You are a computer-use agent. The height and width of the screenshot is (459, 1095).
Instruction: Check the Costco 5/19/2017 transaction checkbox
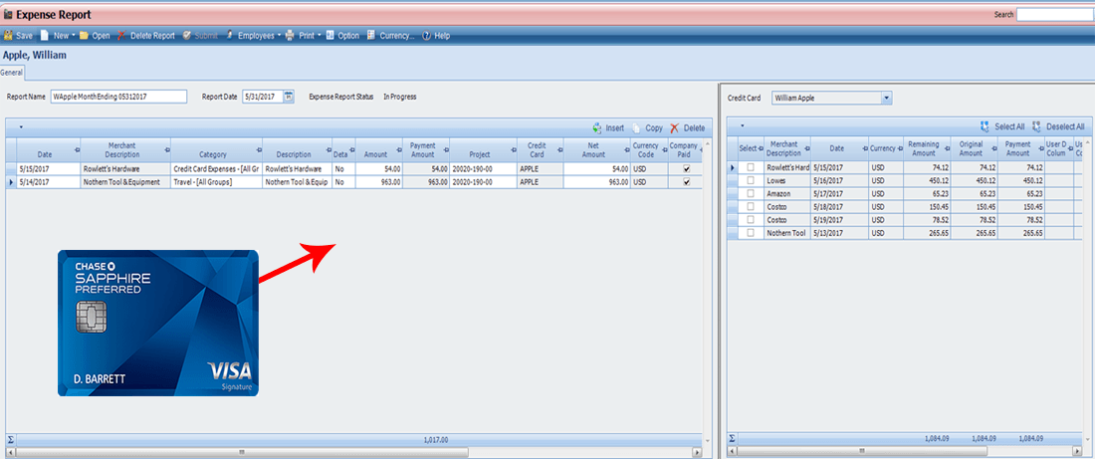pyautogui.click(x=751, y=219)
